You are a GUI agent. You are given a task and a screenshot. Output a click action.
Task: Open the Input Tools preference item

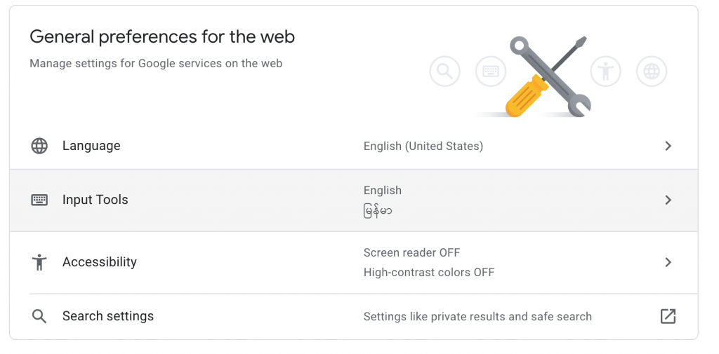point(354,200)
